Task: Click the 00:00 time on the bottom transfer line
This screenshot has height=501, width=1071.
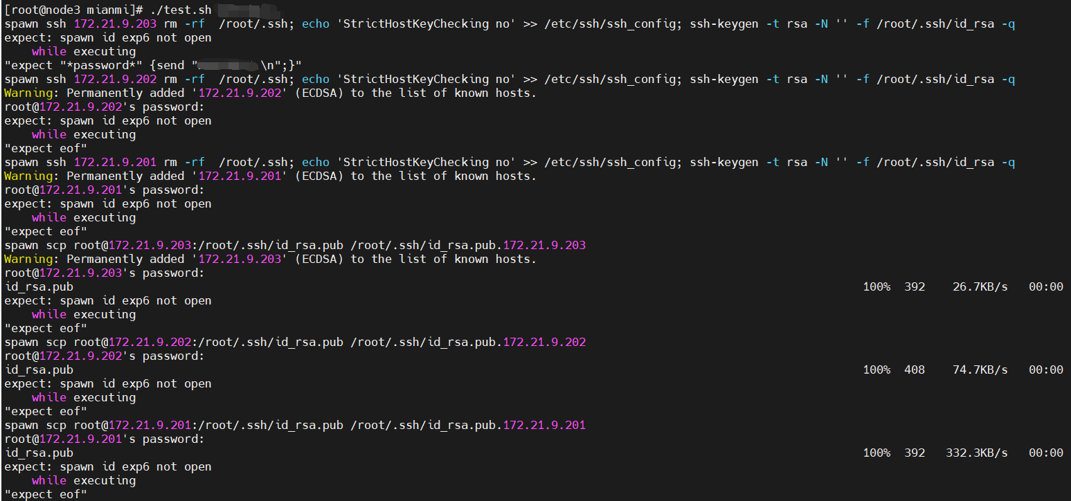Action: [1045, 453]
